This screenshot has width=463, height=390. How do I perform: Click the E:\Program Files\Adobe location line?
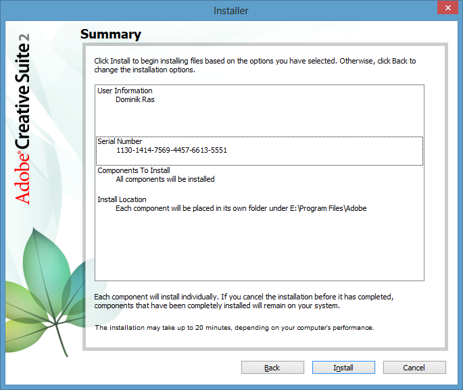click(x=241, y=208)
